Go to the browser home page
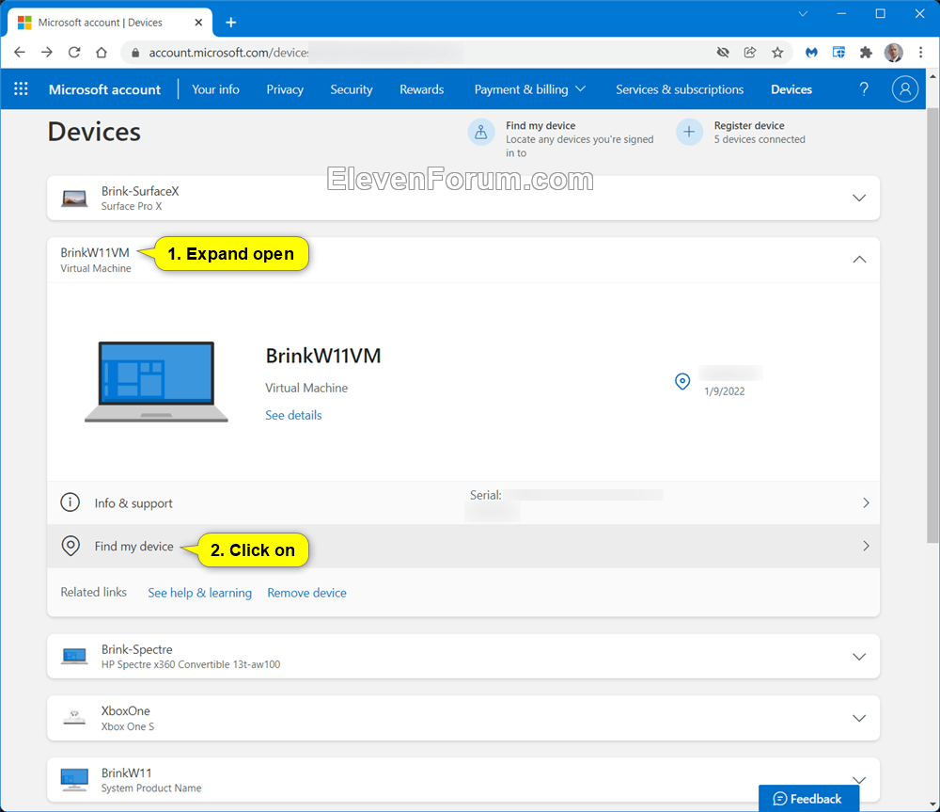 coord(102,53)
